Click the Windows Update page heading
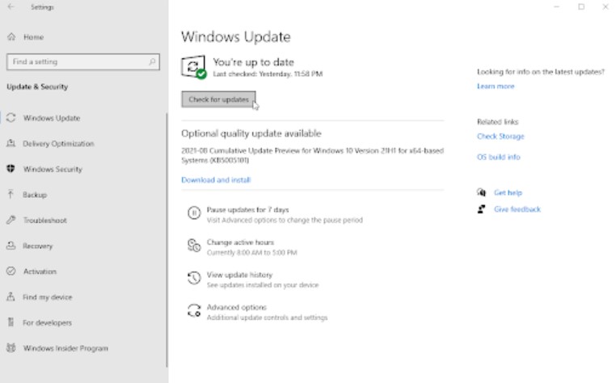The height and width of the screenshot is (383, 616). (236, 36)
